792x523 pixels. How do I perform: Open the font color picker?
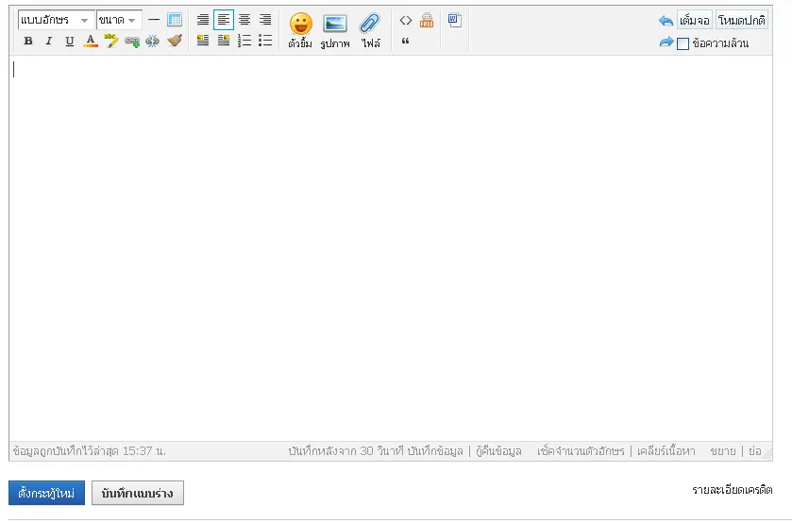[91, 41]
